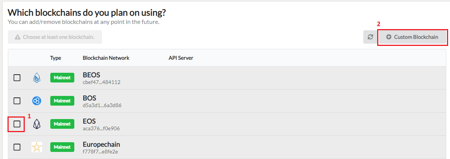Viewport: 450px width, 159px height.
Task: Select the Europechain network name
Action: point(101,144)
